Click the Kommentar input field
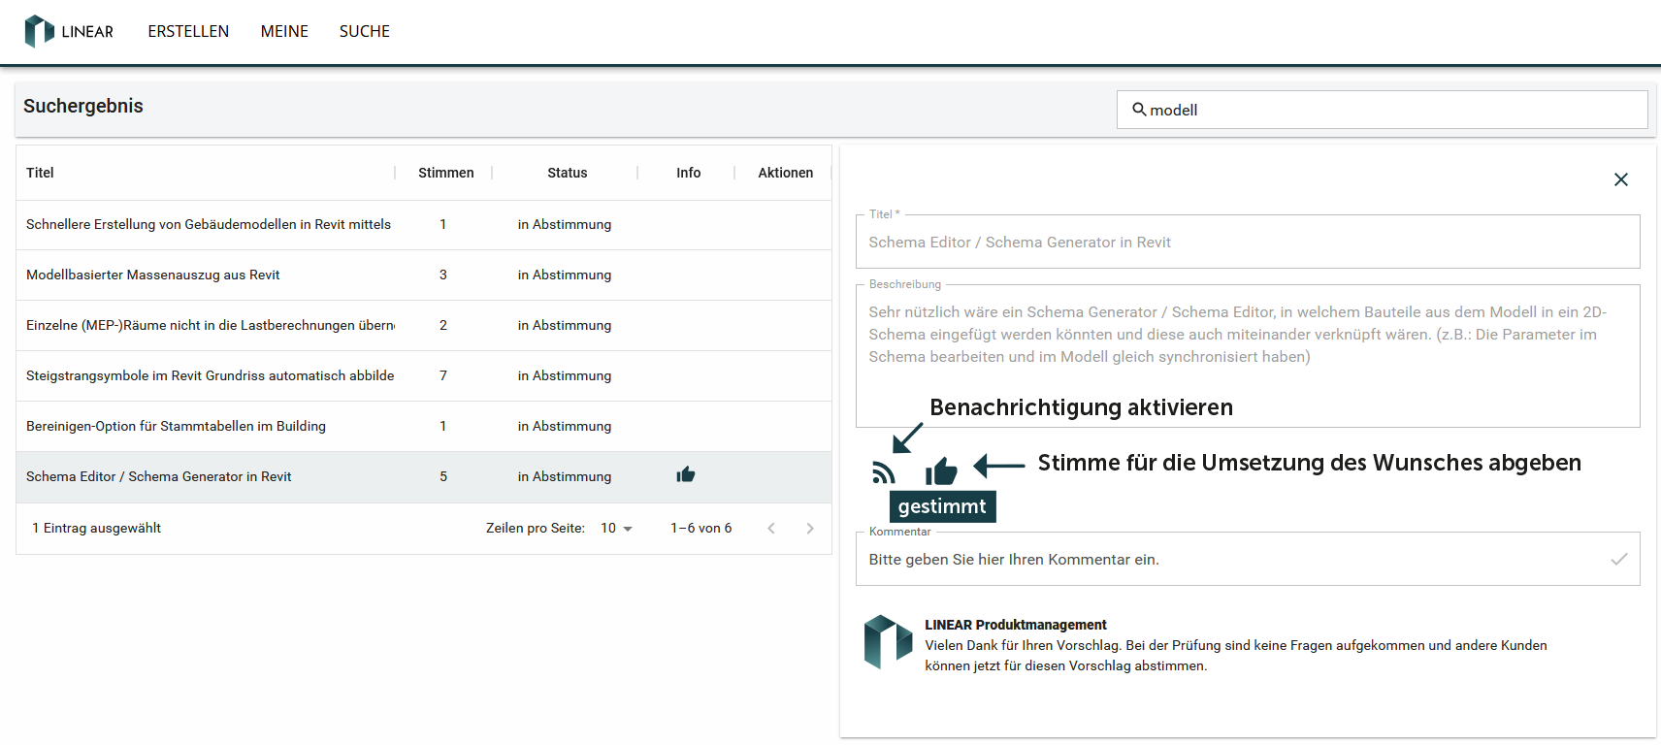1661x745 pixels. (x=1232, y=560)
